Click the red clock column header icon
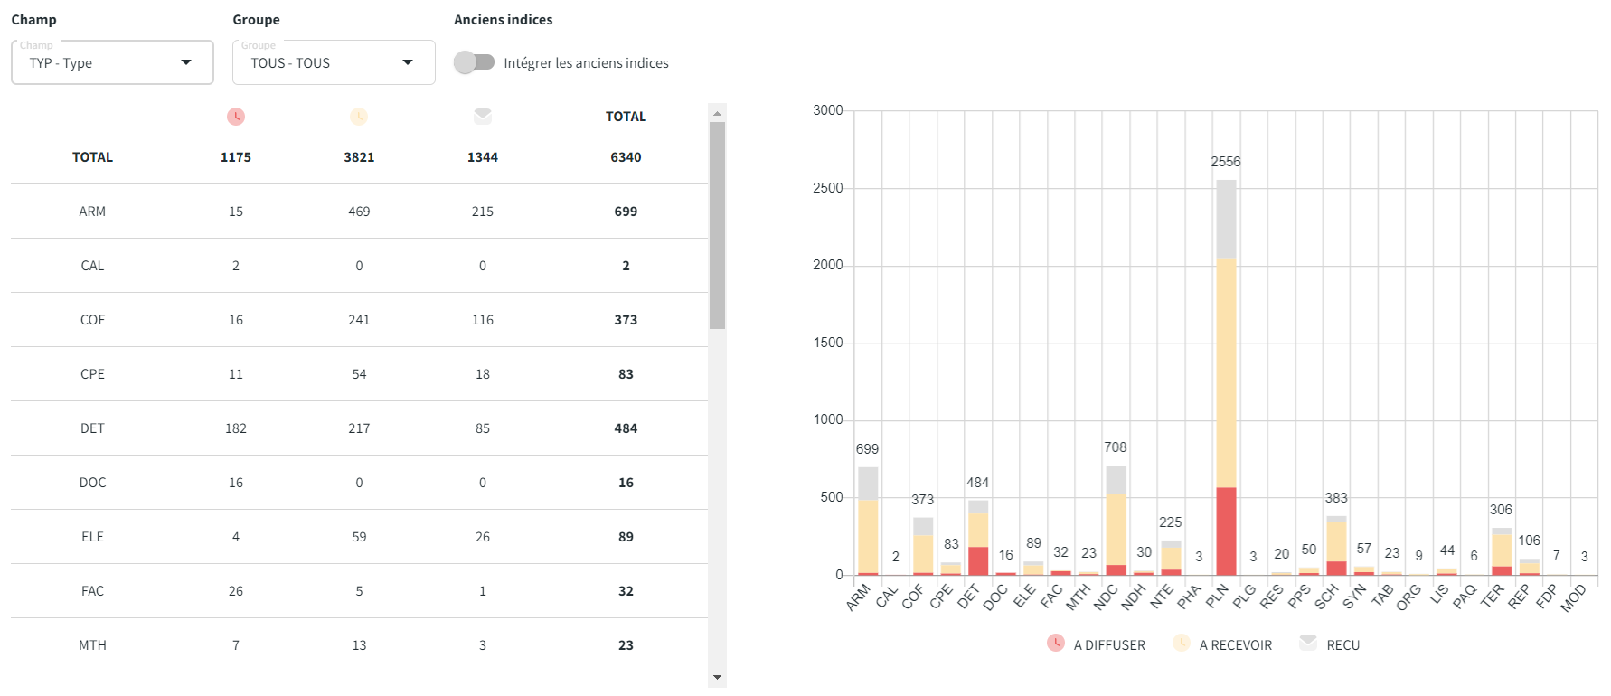 click(x=236, y=117)
